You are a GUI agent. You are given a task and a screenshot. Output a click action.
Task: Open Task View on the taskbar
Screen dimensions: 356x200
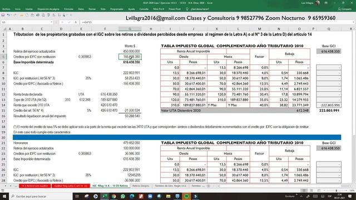pyautogui.click(x=77, y=196)
